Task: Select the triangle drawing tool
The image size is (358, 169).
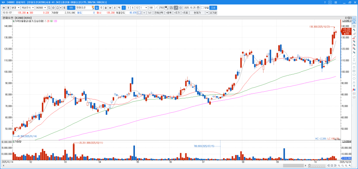Action: (354, 82)
